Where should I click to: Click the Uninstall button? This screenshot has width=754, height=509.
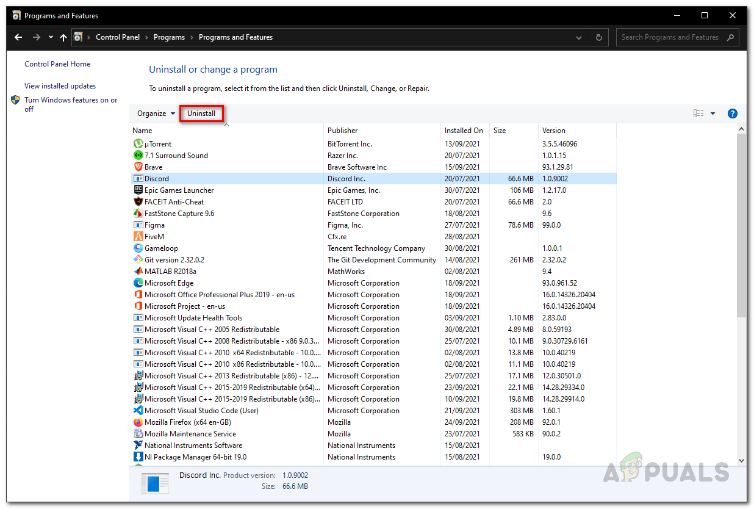click(202, 114)
